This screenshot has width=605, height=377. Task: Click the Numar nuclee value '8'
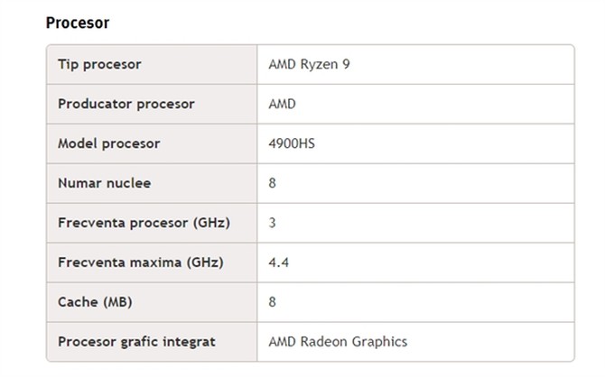[x=273, y=183]
